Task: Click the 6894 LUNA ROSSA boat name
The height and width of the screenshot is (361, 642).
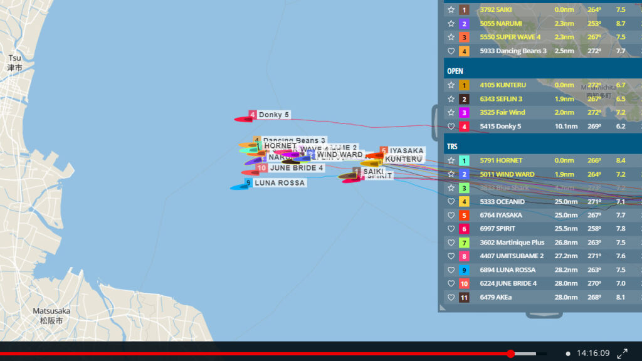Action: click(507, 270)
